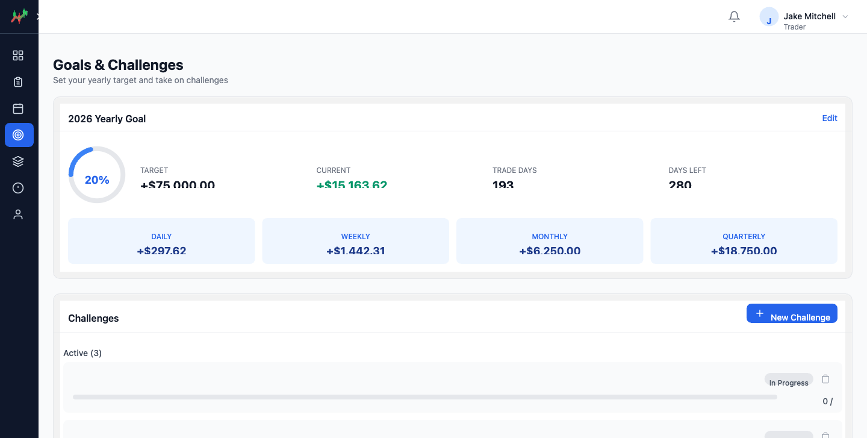Click Edit link for 2026 Yearly Goal
867x438 pixels.
click(x=829, y=118)
